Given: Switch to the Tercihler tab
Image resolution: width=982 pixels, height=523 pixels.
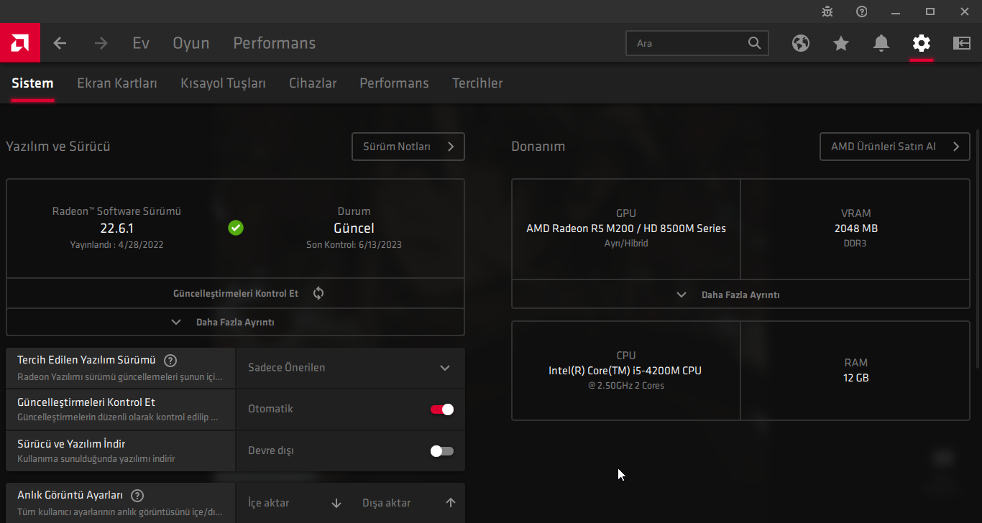Looking at the screenshot, I should click(477, 83).
